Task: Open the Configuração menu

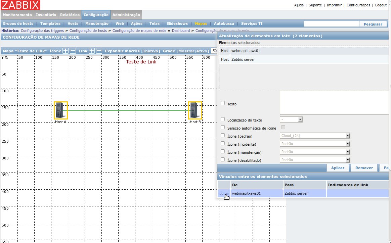Action: tap(96, 15)
